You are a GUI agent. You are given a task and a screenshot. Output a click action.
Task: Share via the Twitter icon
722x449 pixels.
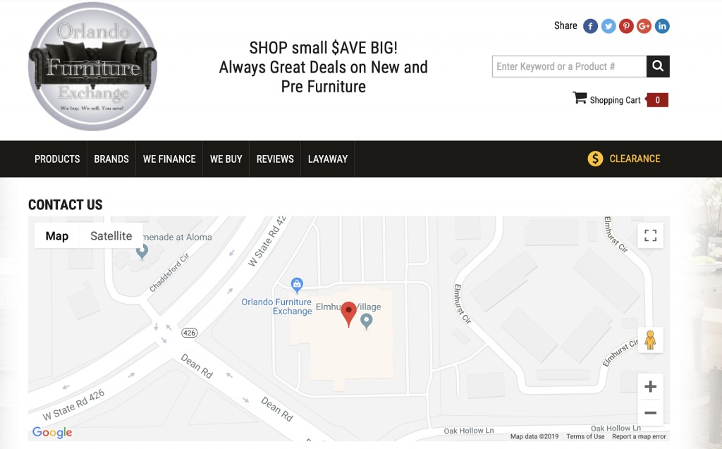click(608, 25)
